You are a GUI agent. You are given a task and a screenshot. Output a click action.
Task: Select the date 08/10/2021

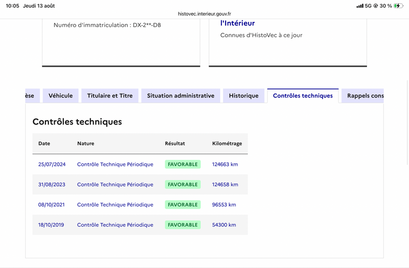(x=52, y=205)
